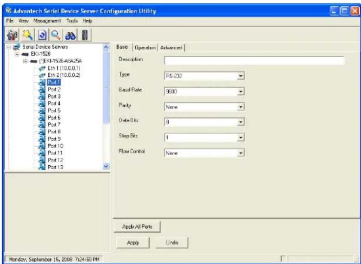Collapse the Serial Device Servers root node
The image size is (361, 264).
pyautogui.click(x=9, y=47)
